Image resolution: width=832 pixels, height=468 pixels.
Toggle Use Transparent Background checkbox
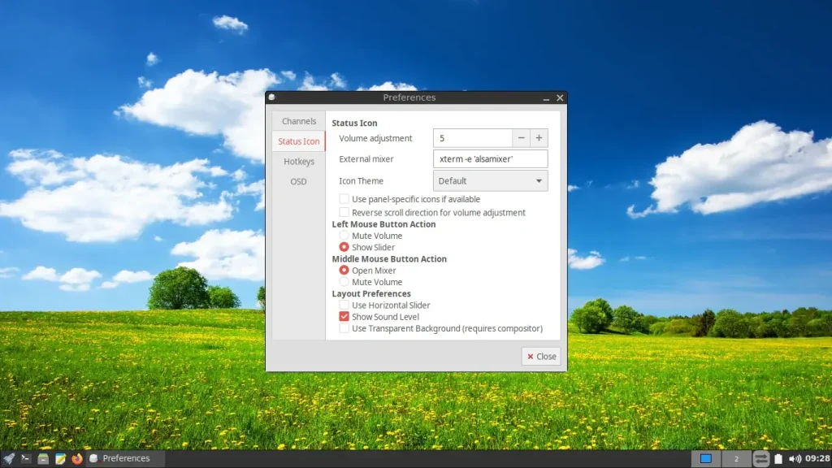pyautogui.click(x=344, y=328)
